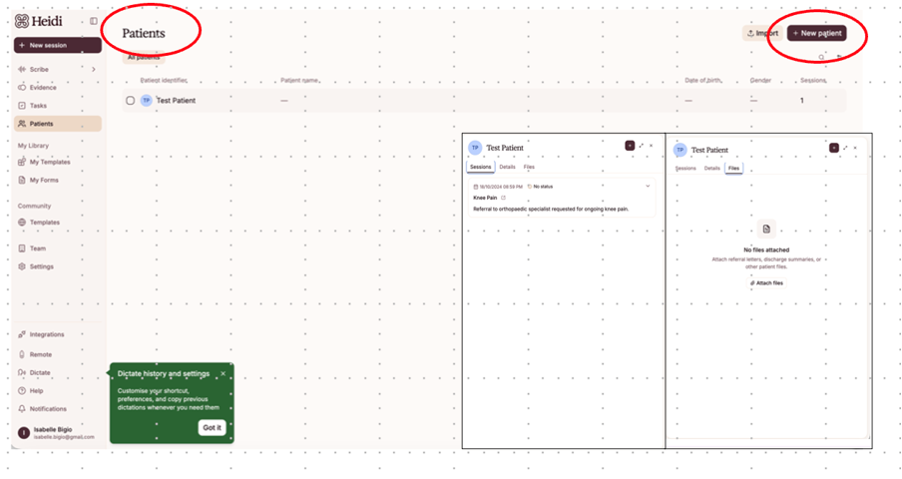Select Sessions tab in the files panel

click(x=685, y=169)
